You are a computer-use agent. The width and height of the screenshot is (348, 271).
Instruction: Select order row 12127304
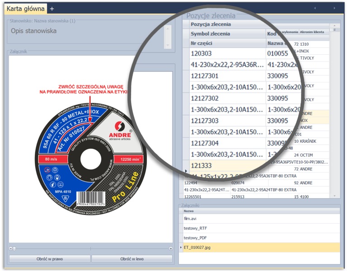(227, 143)
